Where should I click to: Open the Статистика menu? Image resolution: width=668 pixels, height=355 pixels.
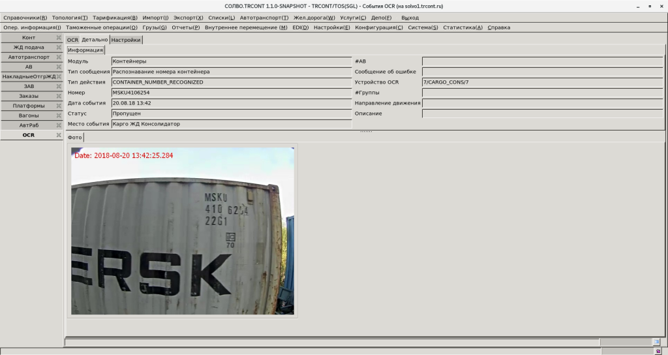pyautogui.click(x=463, y=27)
